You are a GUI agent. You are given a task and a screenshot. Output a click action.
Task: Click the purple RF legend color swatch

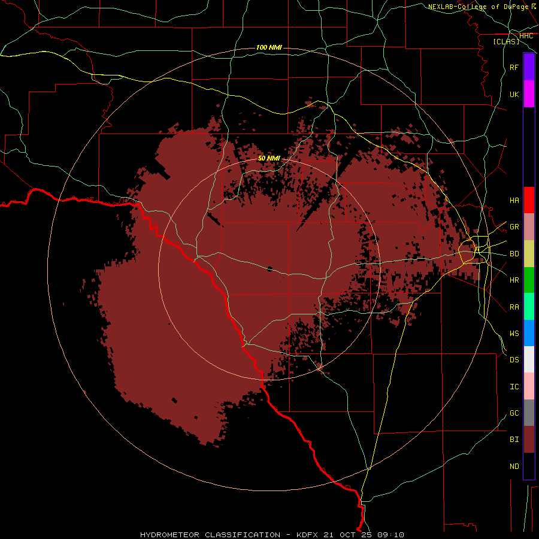pyautogui.click(x=529, y=67)
